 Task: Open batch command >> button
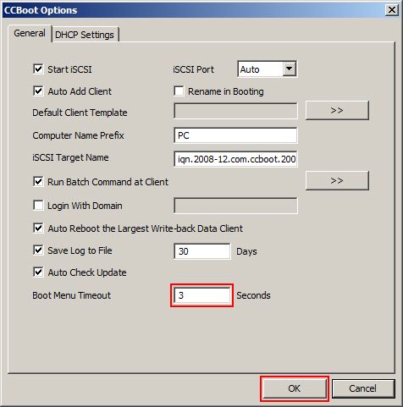tap(337, 180)
